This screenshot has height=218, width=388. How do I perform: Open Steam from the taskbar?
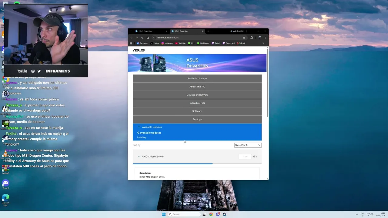tap(224, 214)
